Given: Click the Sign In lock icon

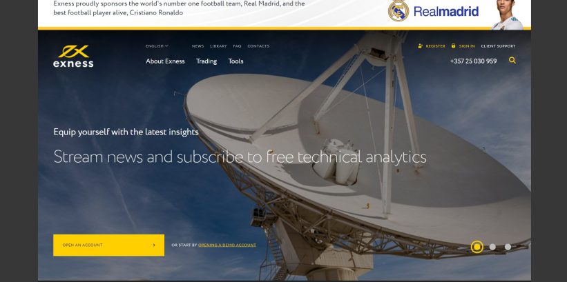Looking at the screenshot, I should pos(454,46).
